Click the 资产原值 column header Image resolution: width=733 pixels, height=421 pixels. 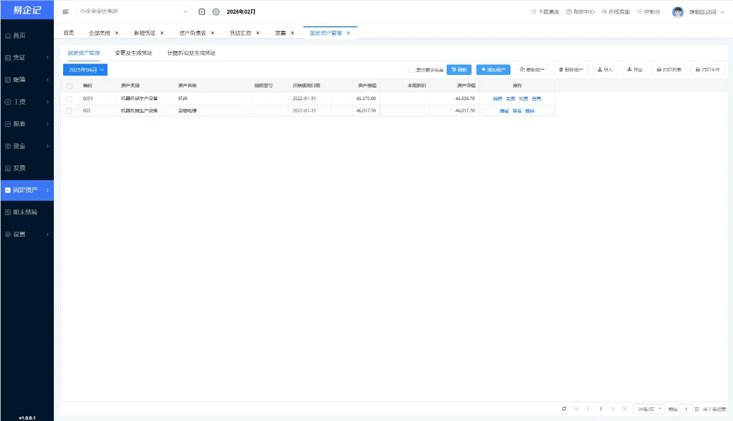367,86
